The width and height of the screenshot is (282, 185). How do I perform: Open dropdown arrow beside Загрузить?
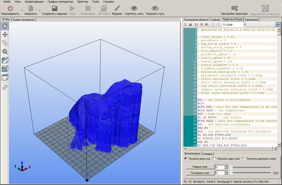40,10
